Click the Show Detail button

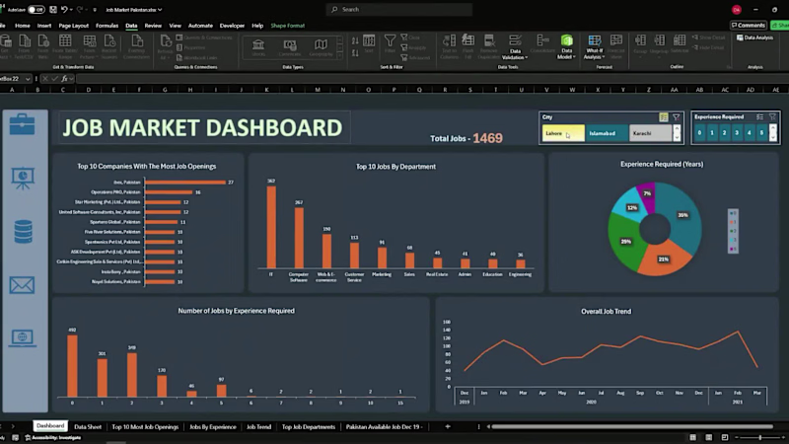pos(708,37)
